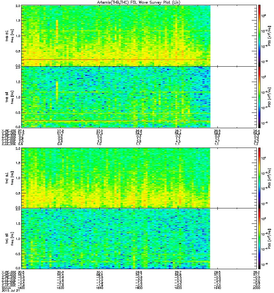The image size is (274, 293).
Task: Click the PSD [nT²/Hz] label of bottom color bar
Action: point(270,239)
